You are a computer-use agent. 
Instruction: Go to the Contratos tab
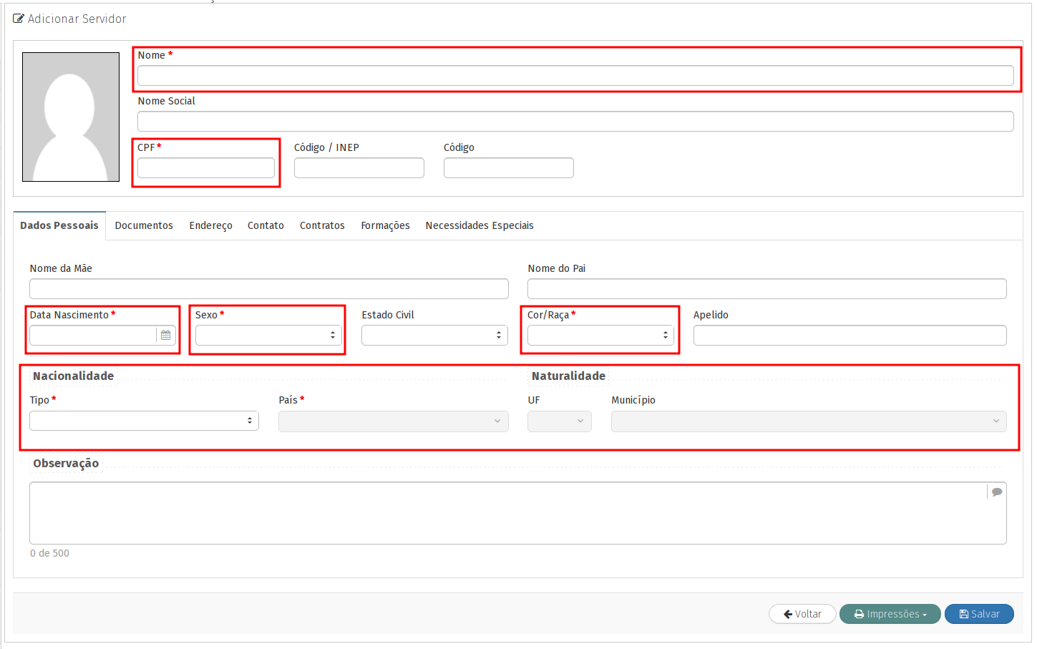click(322, 225)
